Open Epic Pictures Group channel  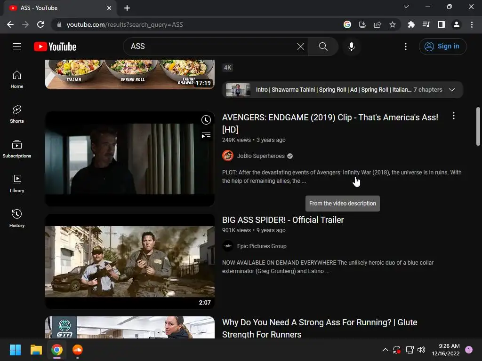(x=262, y=246)
